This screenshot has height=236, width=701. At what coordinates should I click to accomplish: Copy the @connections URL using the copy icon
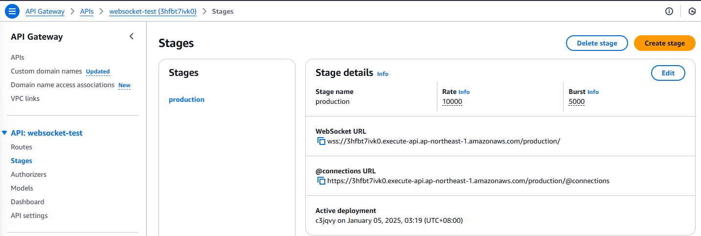coord(321,181)
